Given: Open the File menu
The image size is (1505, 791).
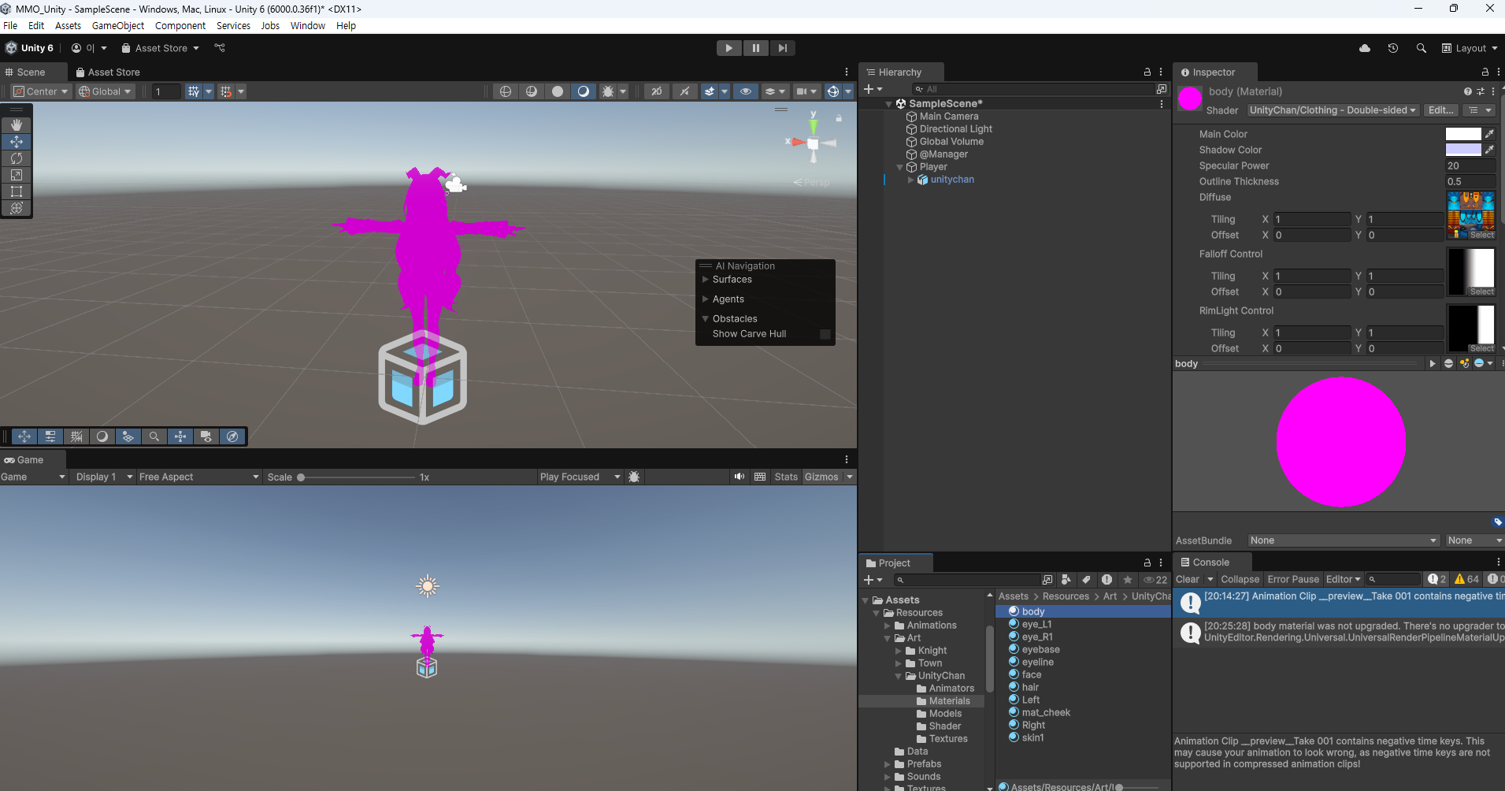Looking at the screenshot, I should pyautogui.click(x=10, y=25).
